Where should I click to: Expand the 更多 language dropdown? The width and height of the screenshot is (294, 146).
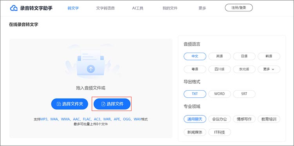[269, 69]
